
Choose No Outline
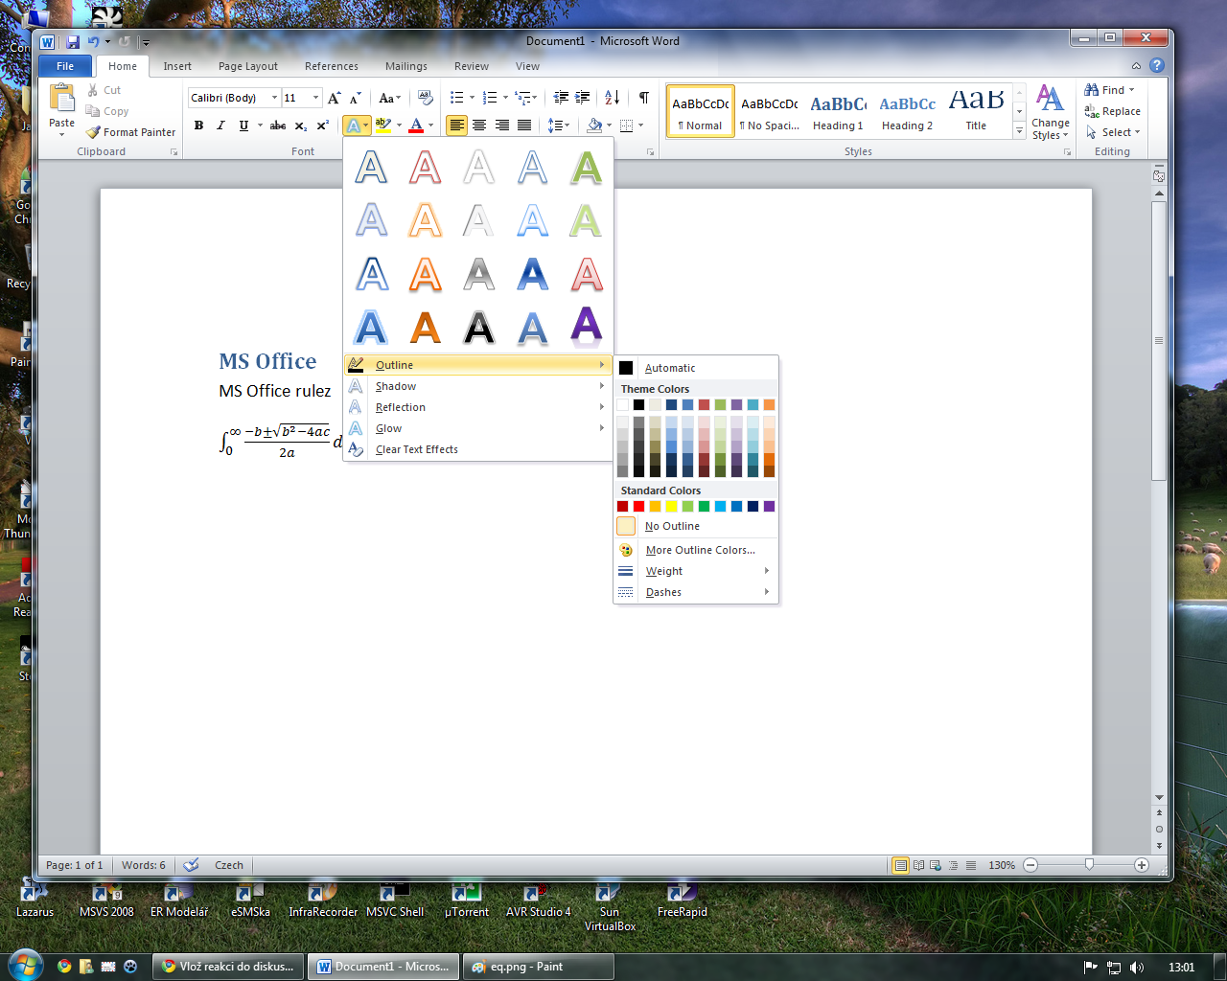tap(695, 526)
